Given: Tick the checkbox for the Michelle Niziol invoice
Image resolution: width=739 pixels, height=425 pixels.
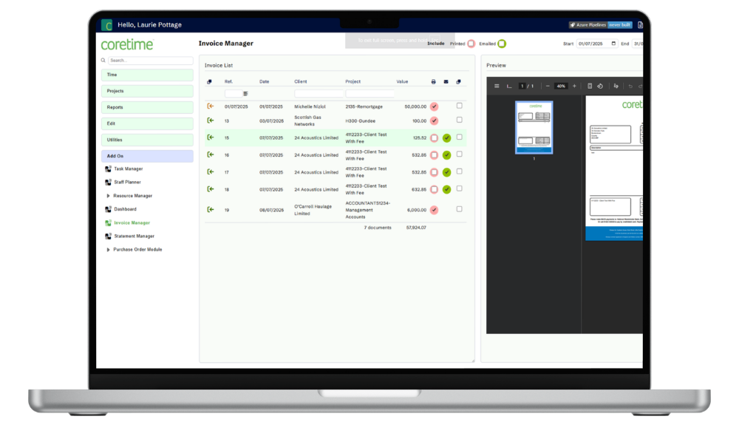Looking at the screenshot, I should [459, 106].
